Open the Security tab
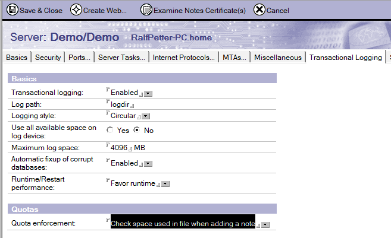Viewport: 391px width, 238px height. pyautogui.click(x=48, y=58)
